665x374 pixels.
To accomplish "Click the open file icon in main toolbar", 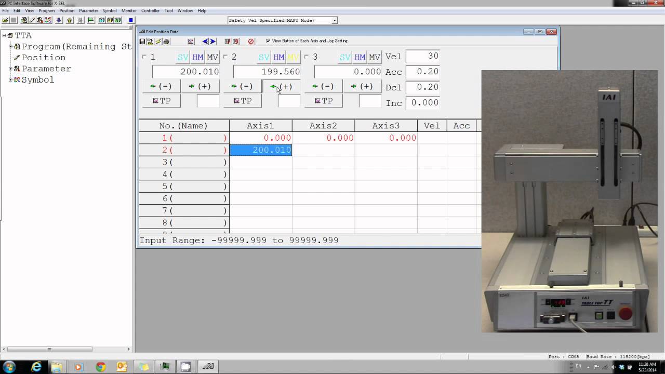I will point(5,20).
